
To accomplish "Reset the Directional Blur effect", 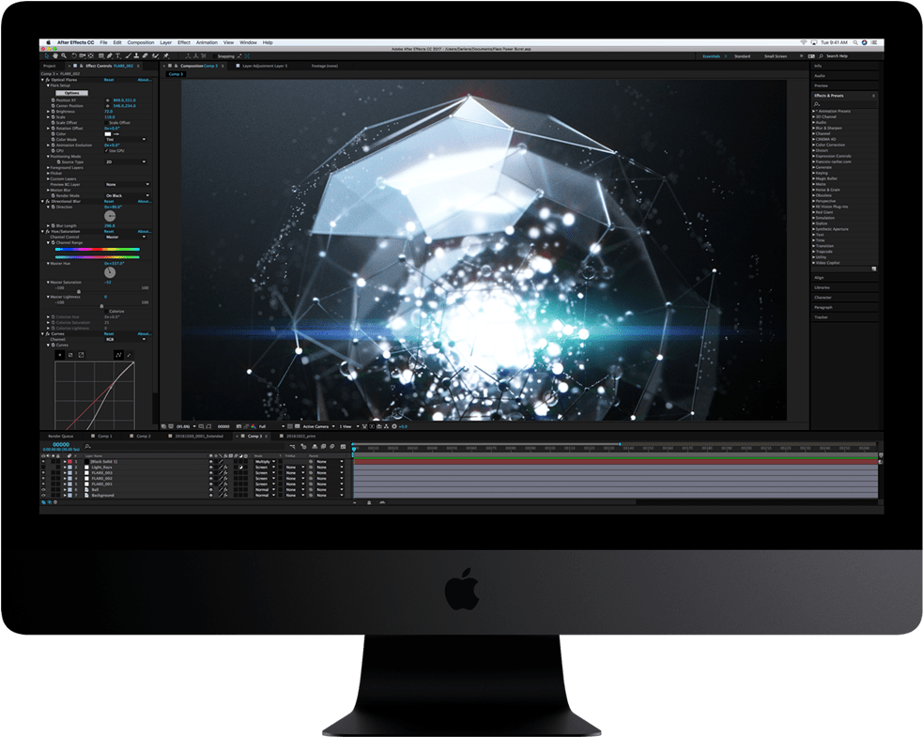I will coord(109,201).
